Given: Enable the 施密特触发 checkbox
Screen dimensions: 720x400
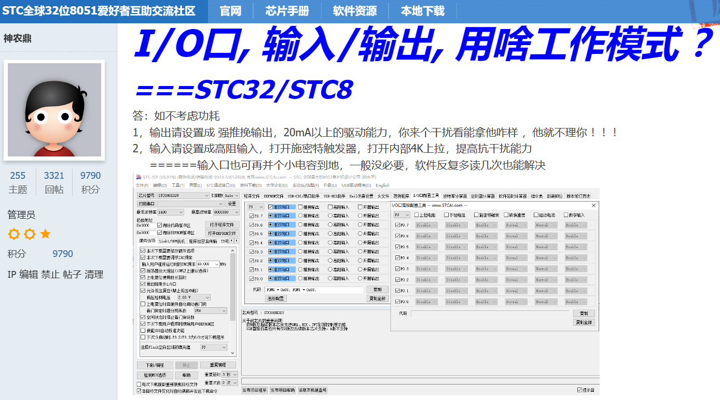Looking at the screenshot, I should (x=477, y=215).
